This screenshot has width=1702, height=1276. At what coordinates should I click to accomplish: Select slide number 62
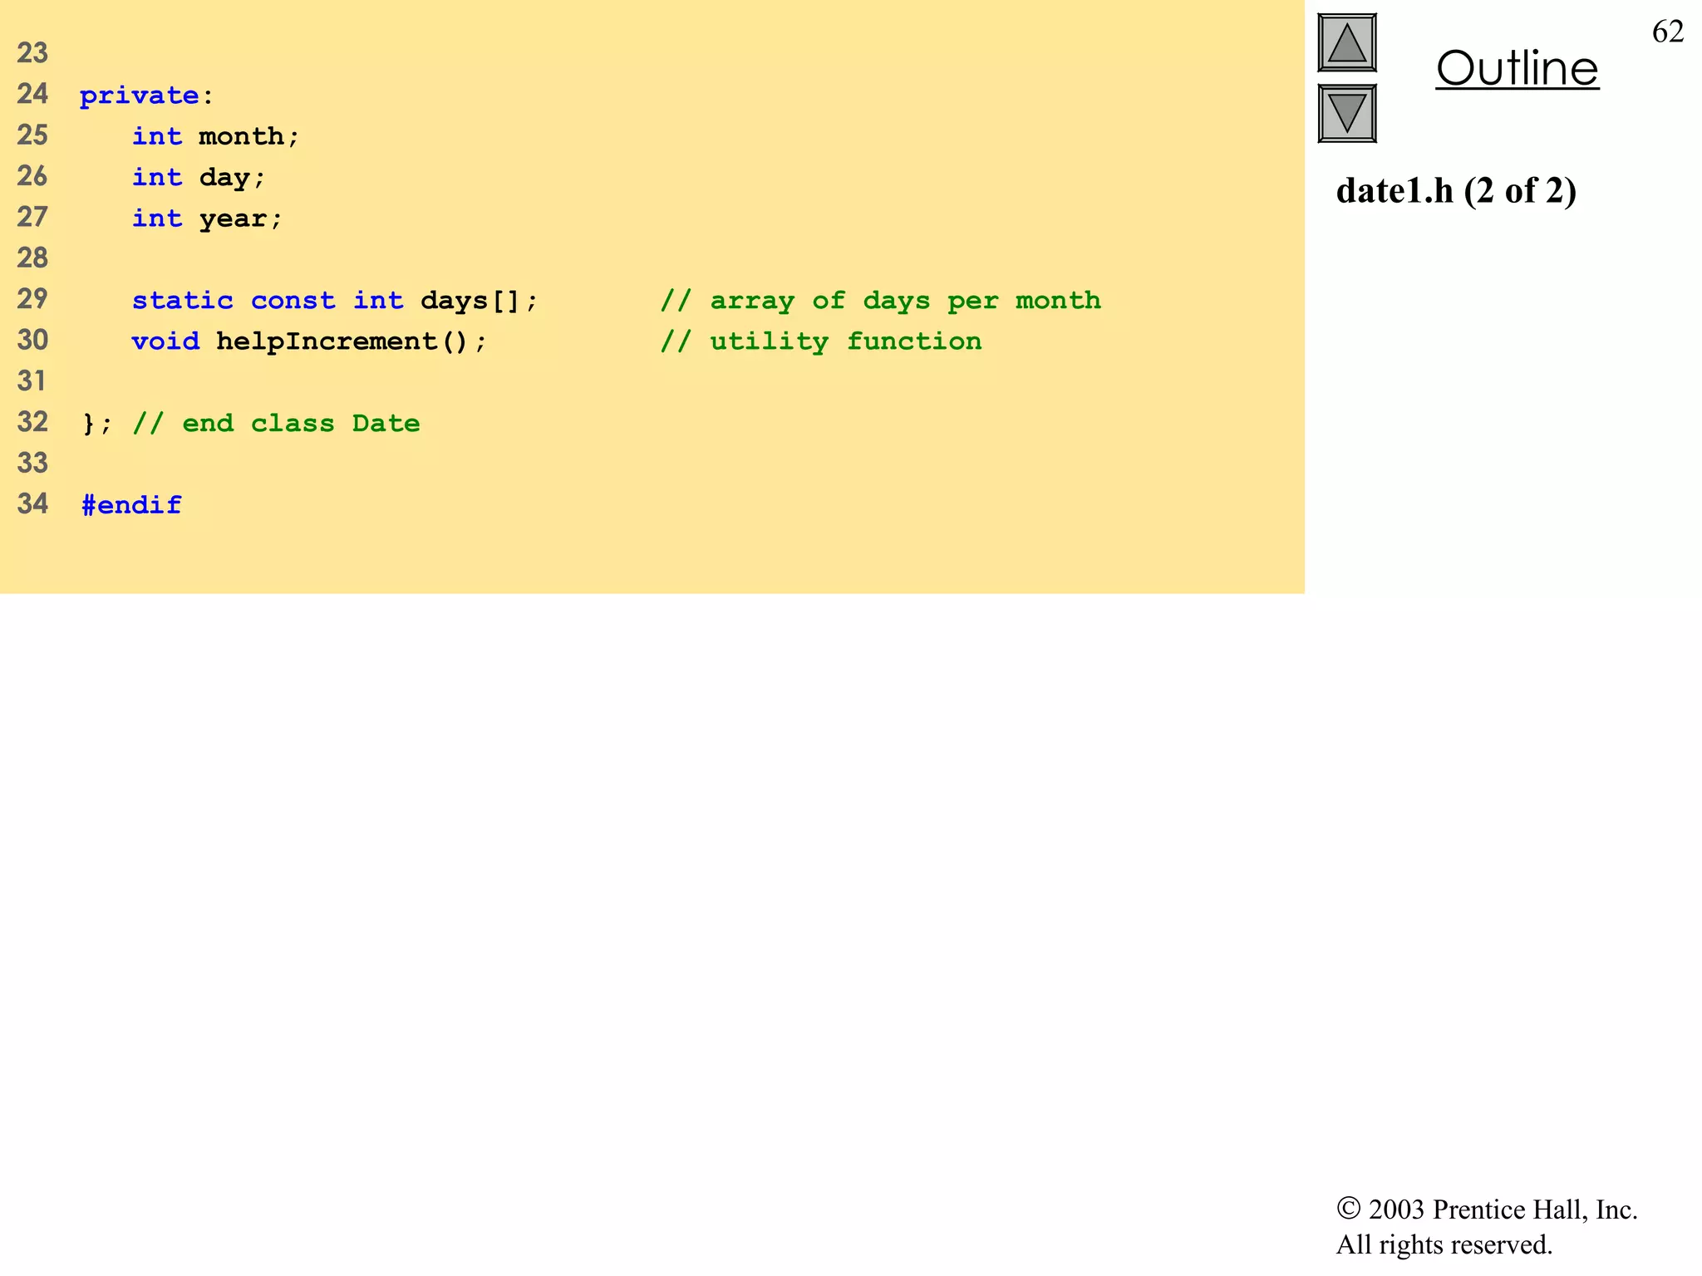(x=1668, y=32)
